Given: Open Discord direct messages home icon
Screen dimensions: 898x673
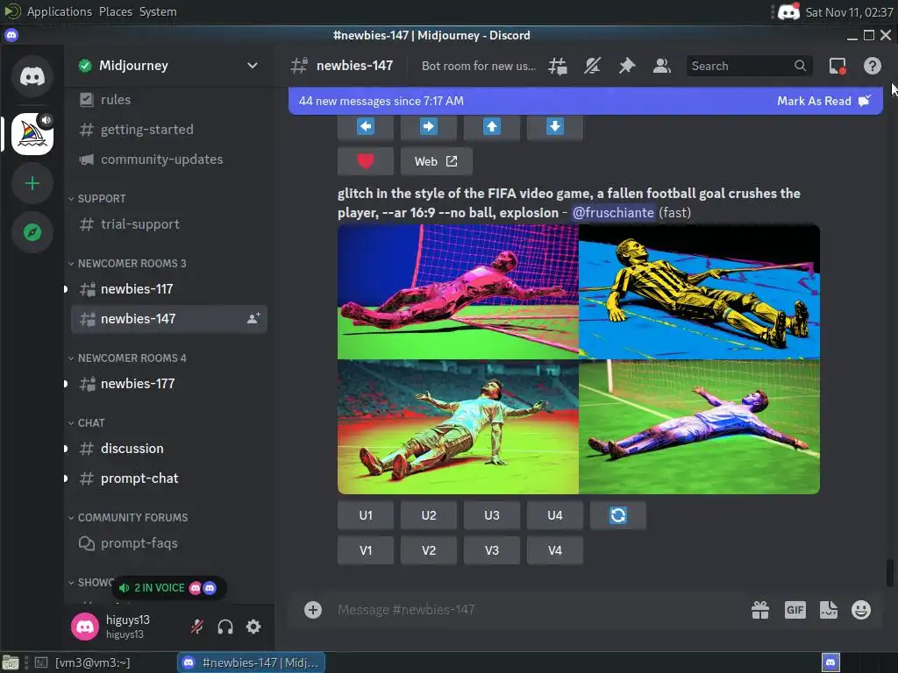Looking at the screenshot, I should [32, 76].
